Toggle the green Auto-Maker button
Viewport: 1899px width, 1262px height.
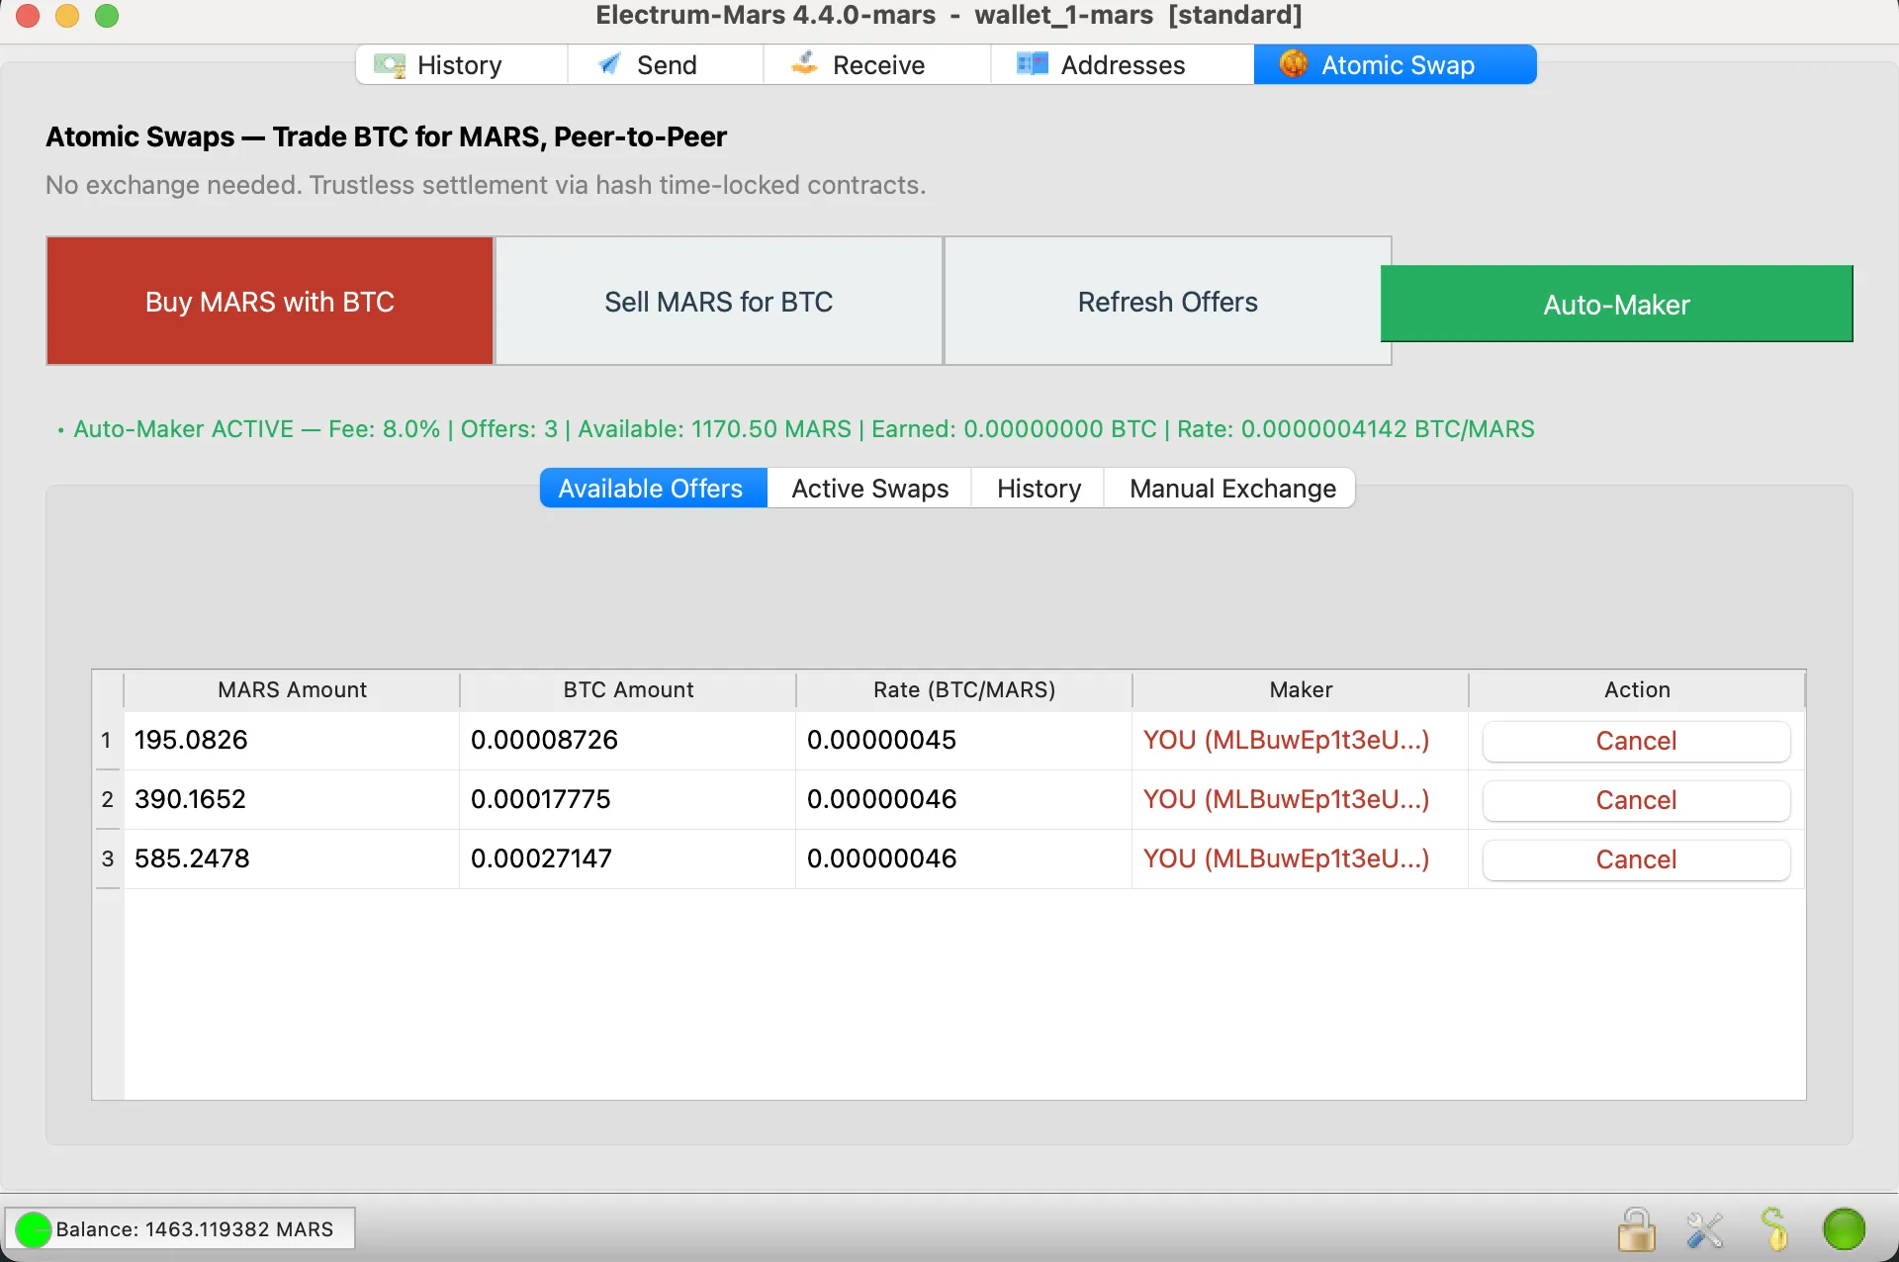pyautogui.click(x=1616, y=305)
